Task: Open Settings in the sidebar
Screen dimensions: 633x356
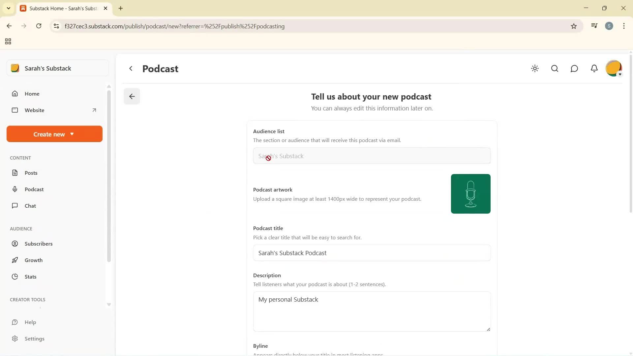Action: (35, 339)
